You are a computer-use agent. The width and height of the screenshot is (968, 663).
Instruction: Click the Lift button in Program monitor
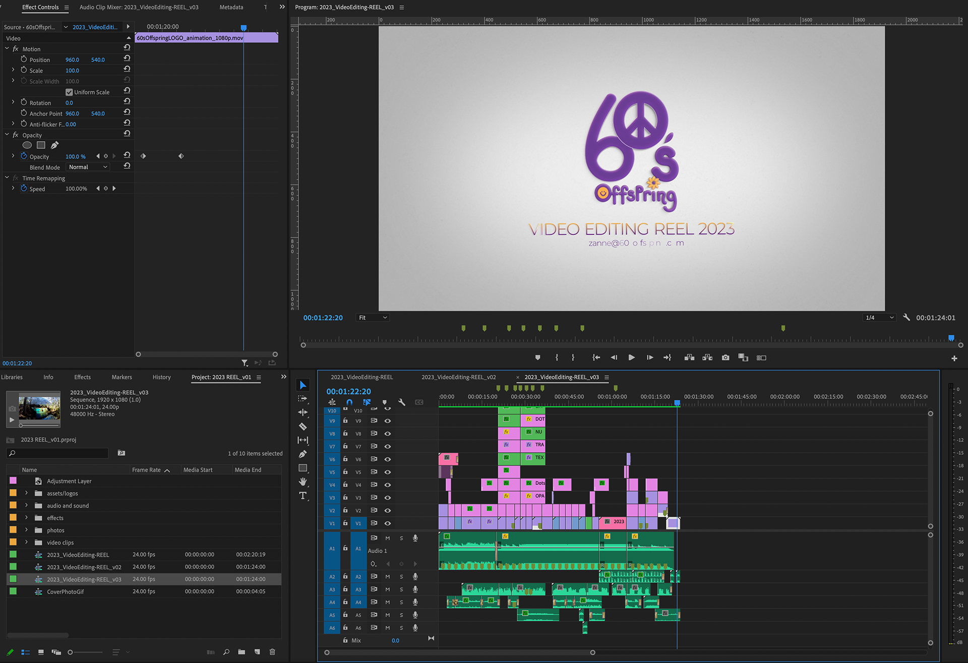[689, 357]
